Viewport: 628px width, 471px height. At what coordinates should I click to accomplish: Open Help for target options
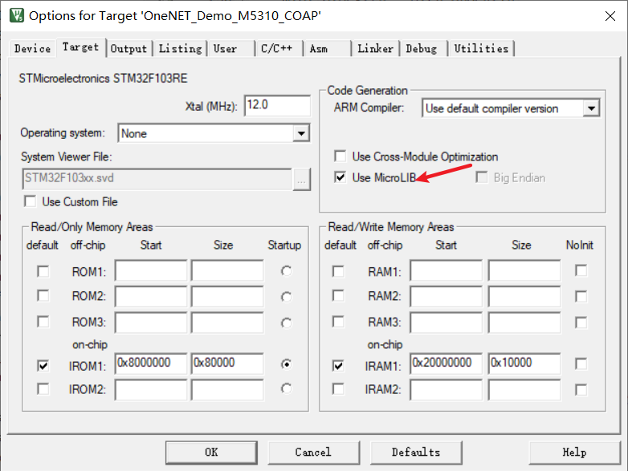tap(574, 453)
